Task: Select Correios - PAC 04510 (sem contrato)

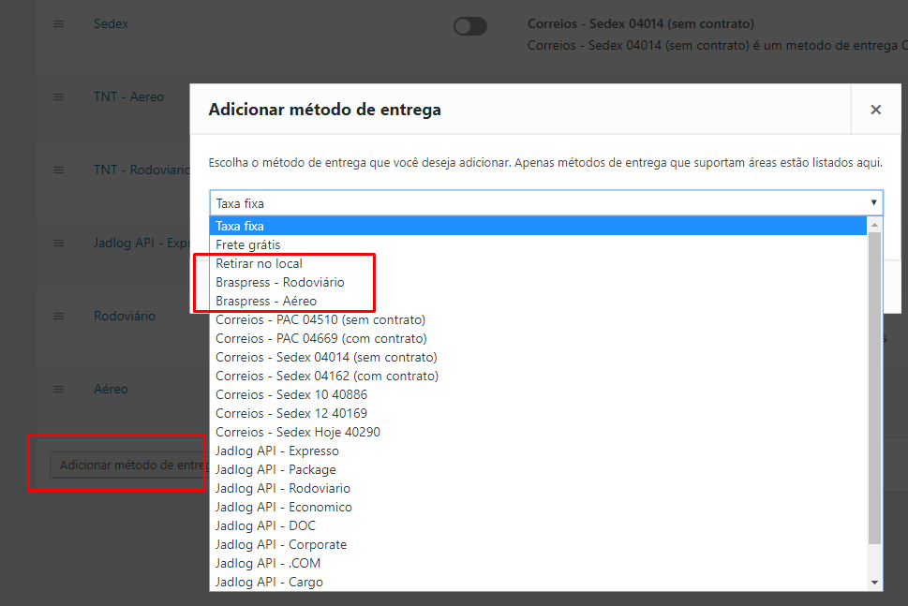Action: (x=320, y=319)
